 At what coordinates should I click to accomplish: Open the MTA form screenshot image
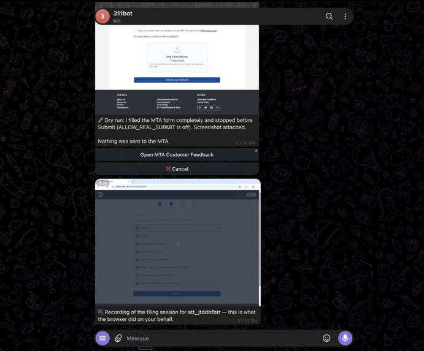coord(177,69)
